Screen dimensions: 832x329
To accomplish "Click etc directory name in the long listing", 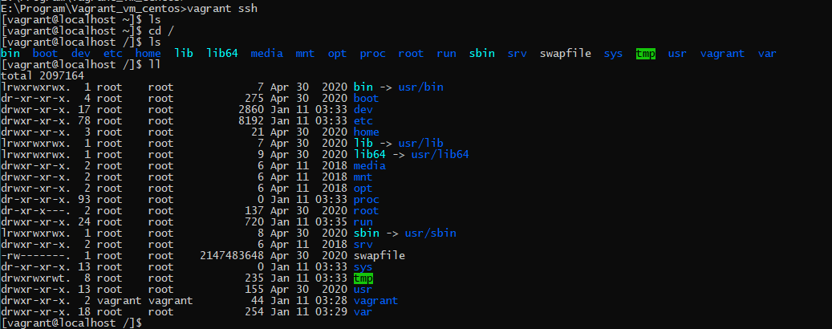I will pos(363,120).
